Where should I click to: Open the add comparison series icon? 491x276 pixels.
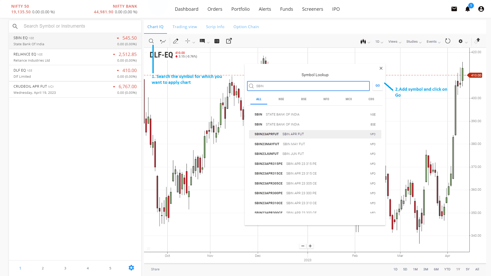pyautogui.click(x=163, y=41)
